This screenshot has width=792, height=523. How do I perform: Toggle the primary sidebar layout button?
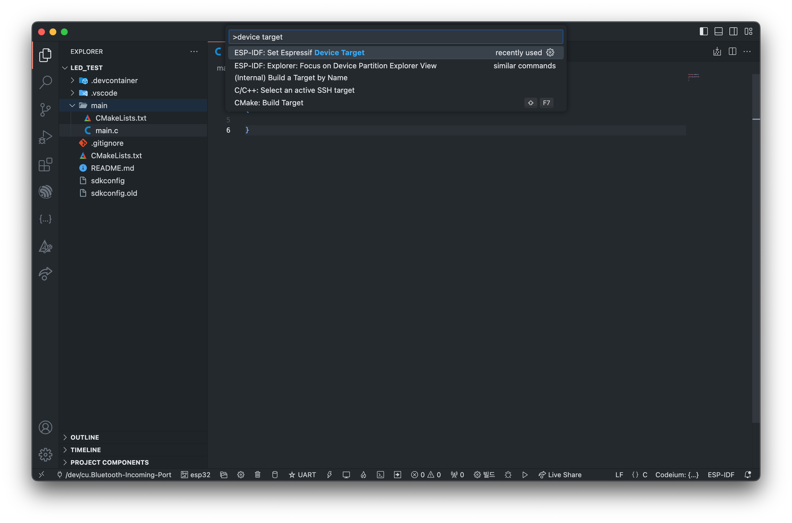click(x=704, y=31)
